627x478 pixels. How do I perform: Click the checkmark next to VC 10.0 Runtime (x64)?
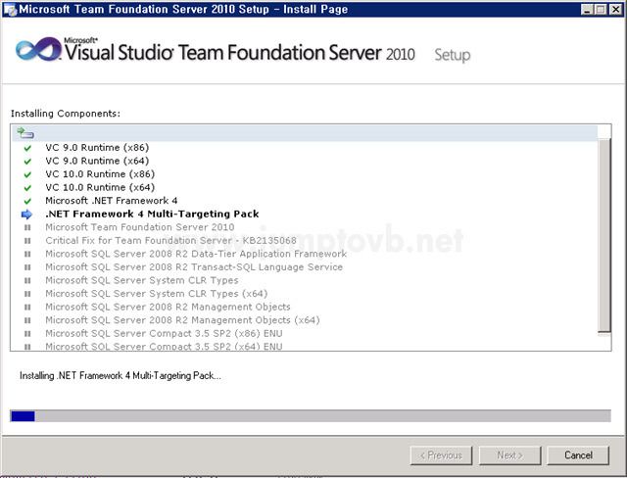click(27, 188)
